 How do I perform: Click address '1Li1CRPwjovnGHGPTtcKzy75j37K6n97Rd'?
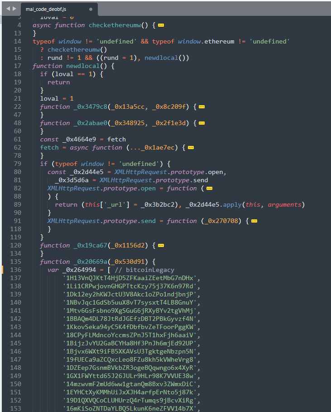[130, 286]
